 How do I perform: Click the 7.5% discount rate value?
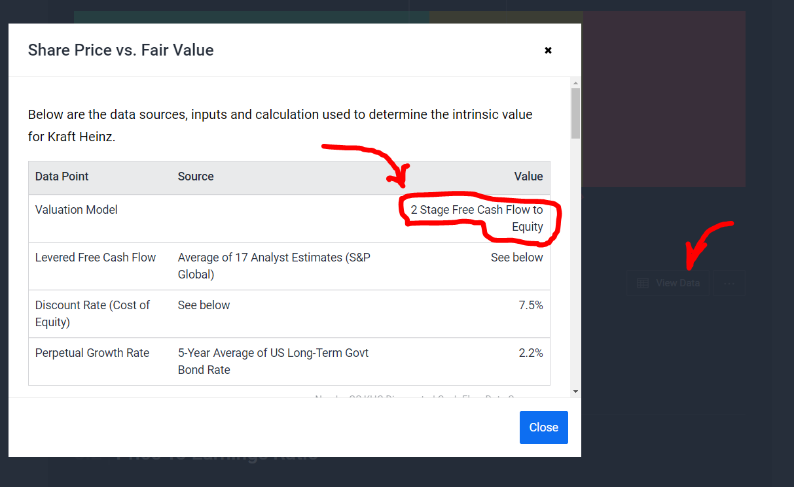point(531,305)
